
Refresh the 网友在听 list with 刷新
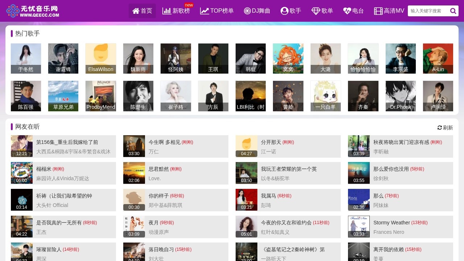click(445, 128)
